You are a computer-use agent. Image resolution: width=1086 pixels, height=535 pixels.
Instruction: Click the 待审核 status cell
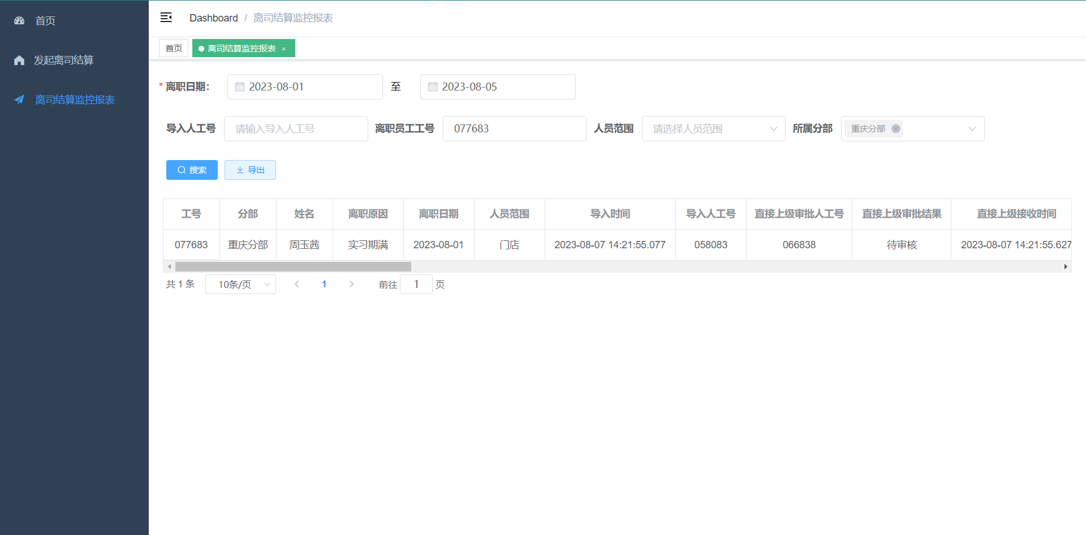click(902, 245)
